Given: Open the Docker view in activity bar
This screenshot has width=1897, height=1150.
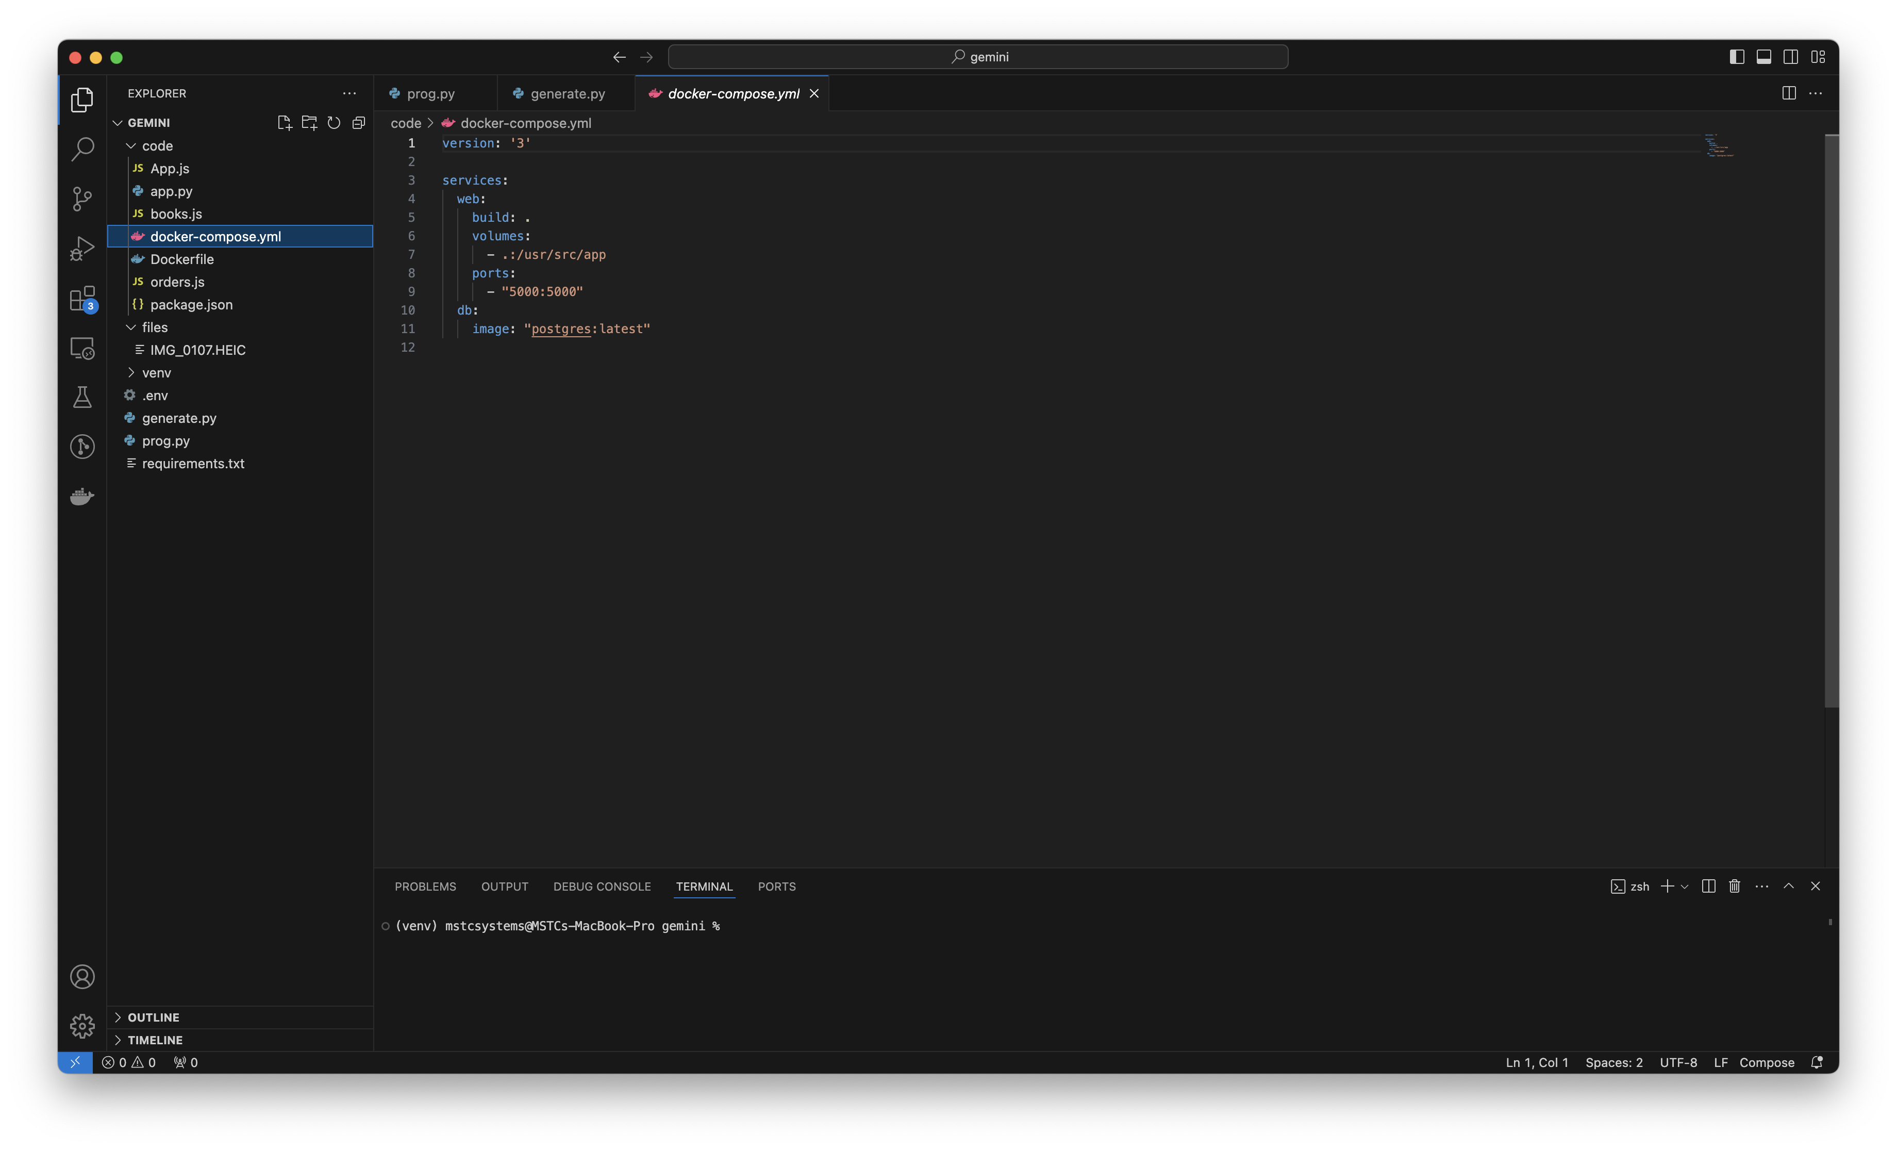Looking at the screenshot, I should click(x=82, y=496).
